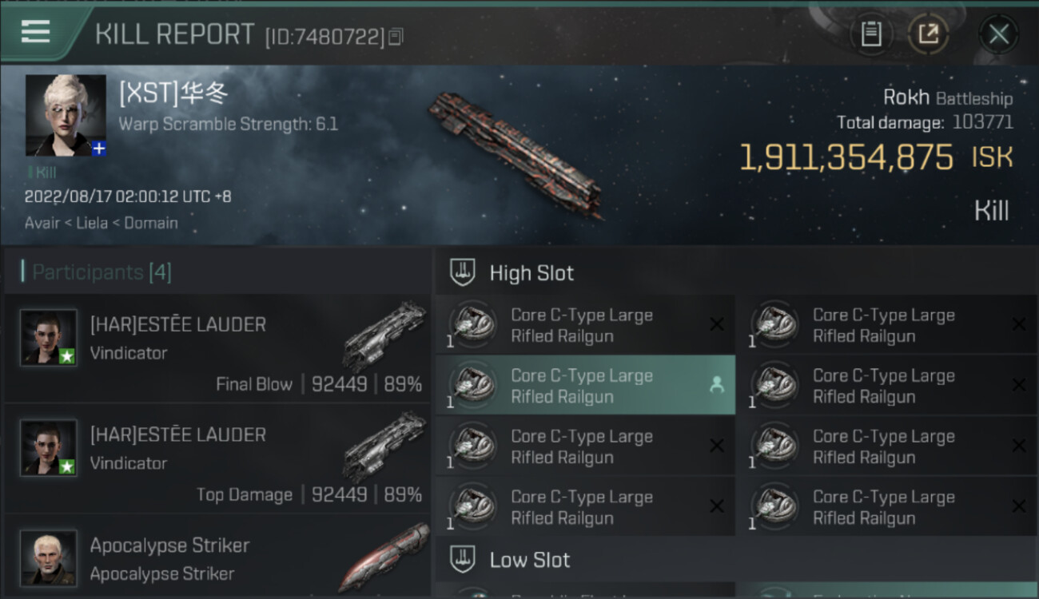
Task: Select the Apocalypse Striker participant
Action: (217, 557)
